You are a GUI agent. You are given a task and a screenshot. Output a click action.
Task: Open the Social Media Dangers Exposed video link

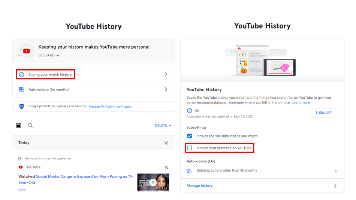coord(76,179)
